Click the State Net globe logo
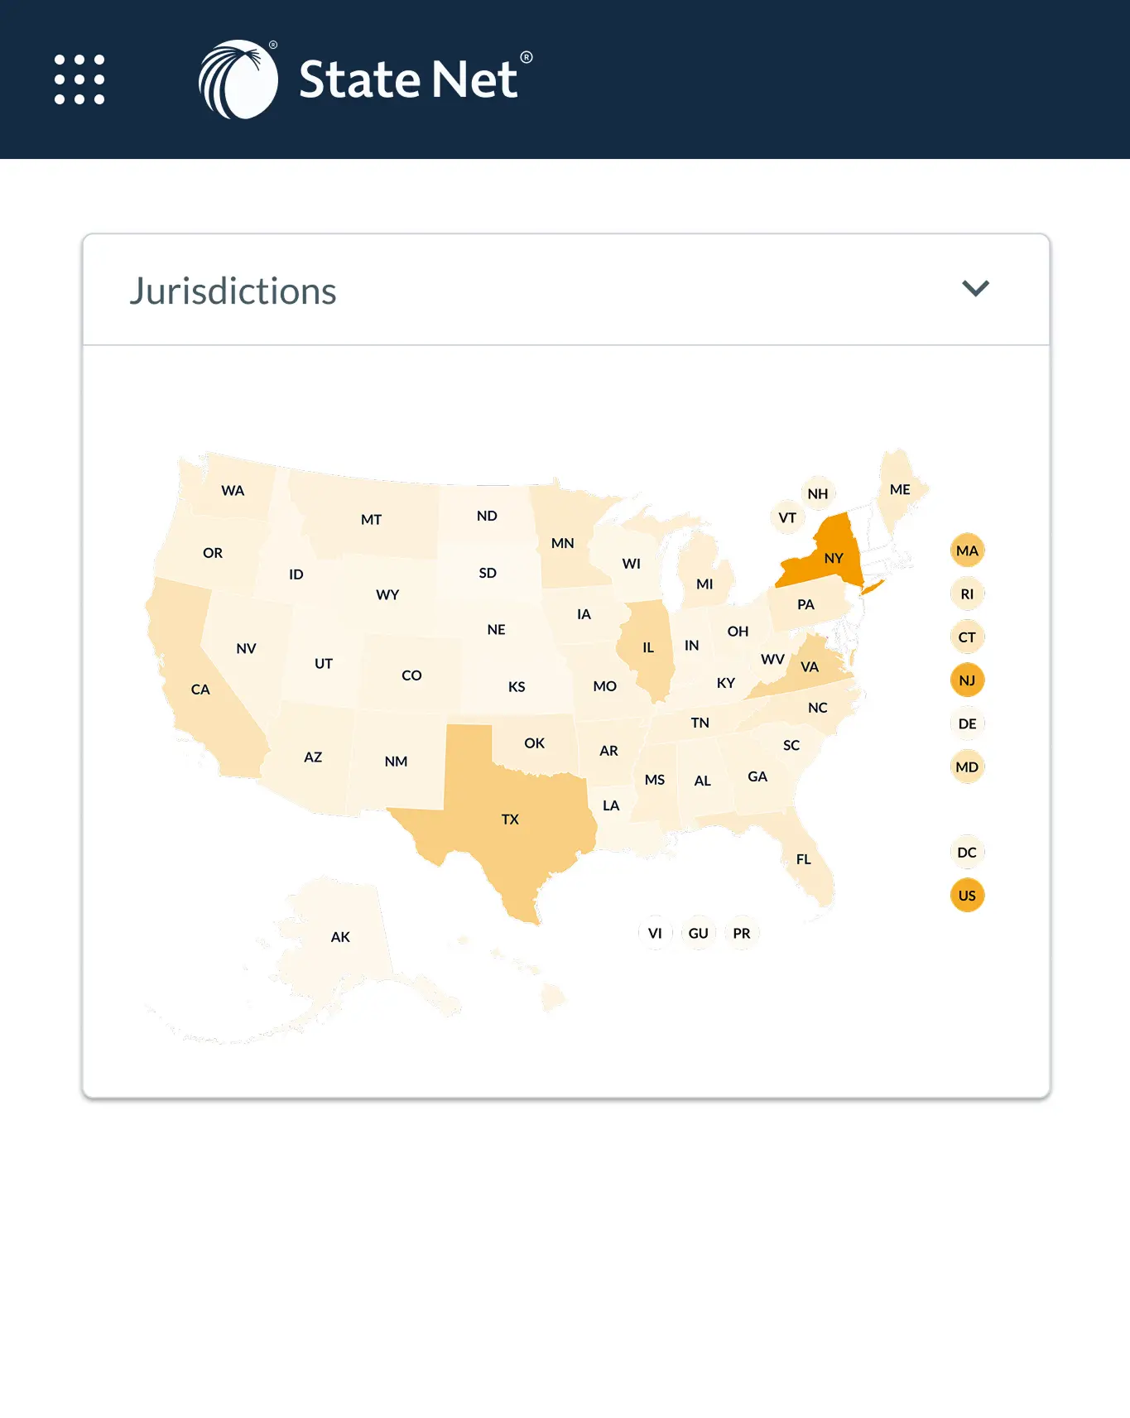This screenshot has width=1130, height=1418. (x=238, y=79)
